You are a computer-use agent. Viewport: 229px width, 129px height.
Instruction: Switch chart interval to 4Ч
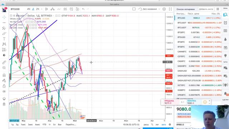click(29, 9)
